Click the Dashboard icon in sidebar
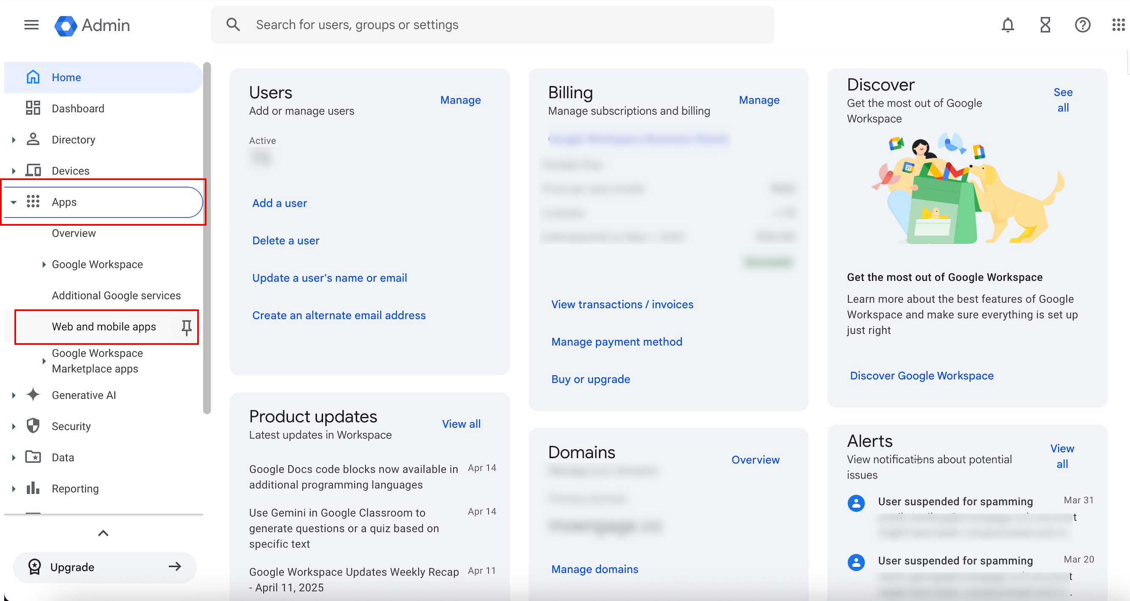This screenshot has width=1130, height=601. (x=33, y=108)
